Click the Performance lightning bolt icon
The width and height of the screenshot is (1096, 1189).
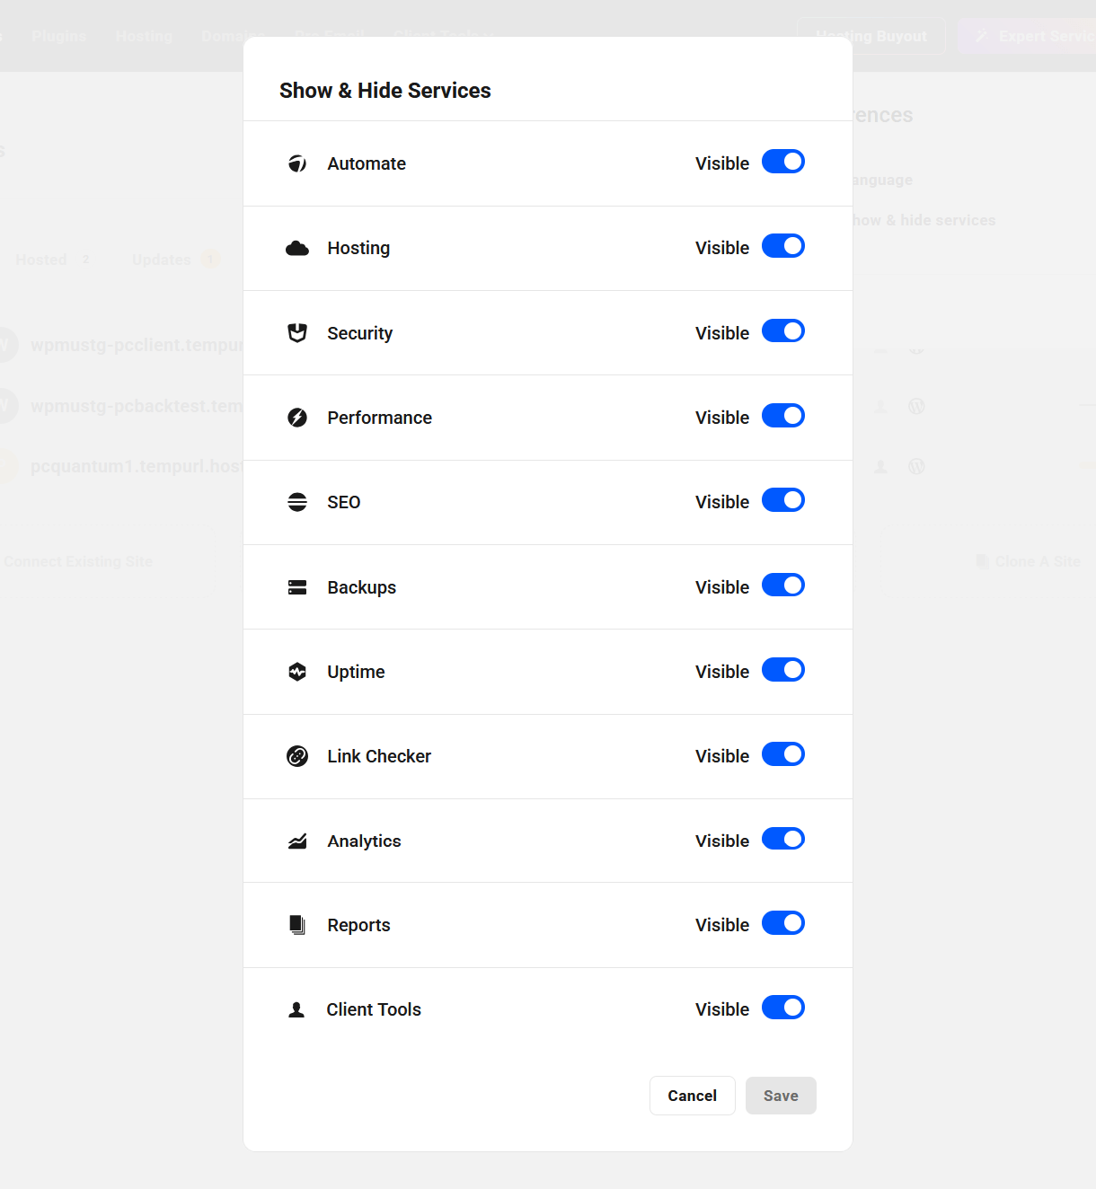pos(297,418)
